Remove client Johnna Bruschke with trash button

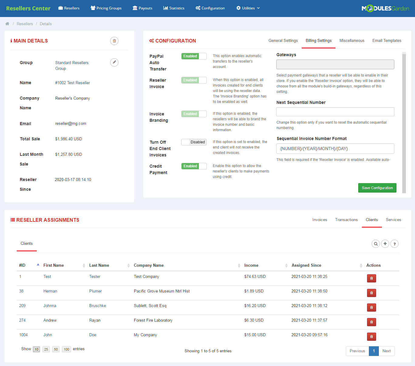[372, 307]
